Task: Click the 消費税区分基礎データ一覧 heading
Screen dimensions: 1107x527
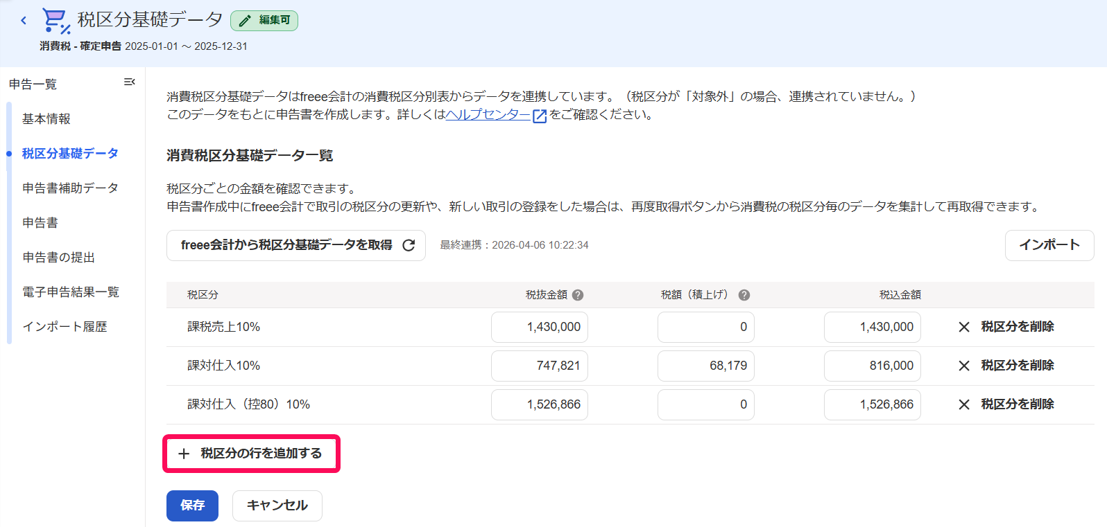Action: click(250, 156)
